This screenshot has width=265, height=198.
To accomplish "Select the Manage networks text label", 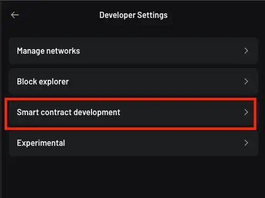I will (x=49, y=51).
